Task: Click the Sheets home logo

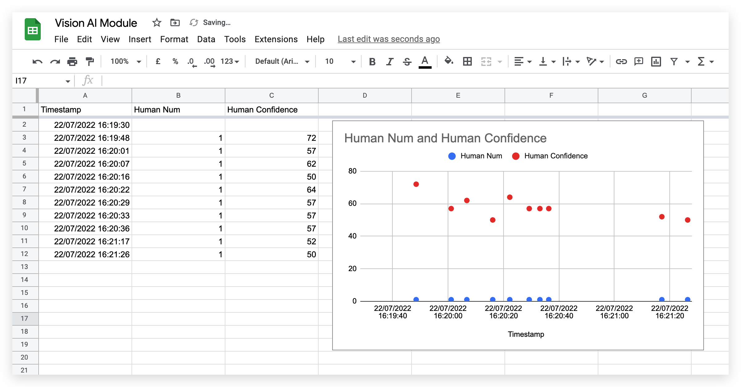Action: pos(33,29)
